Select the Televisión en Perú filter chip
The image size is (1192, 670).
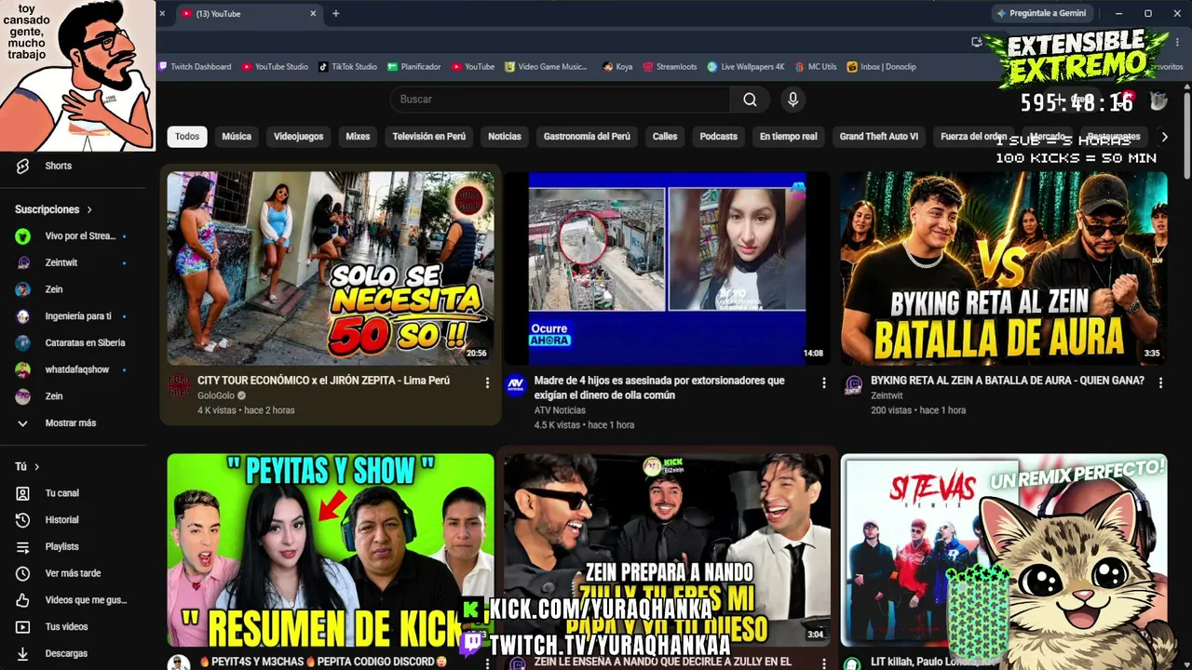(x=428, y=137)
